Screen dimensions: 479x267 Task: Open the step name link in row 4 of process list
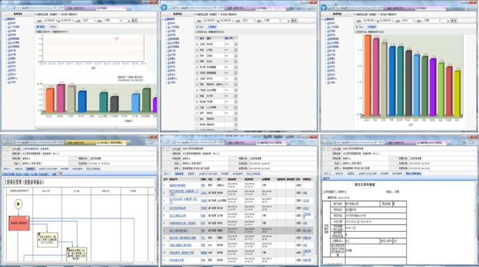point(178,208)
